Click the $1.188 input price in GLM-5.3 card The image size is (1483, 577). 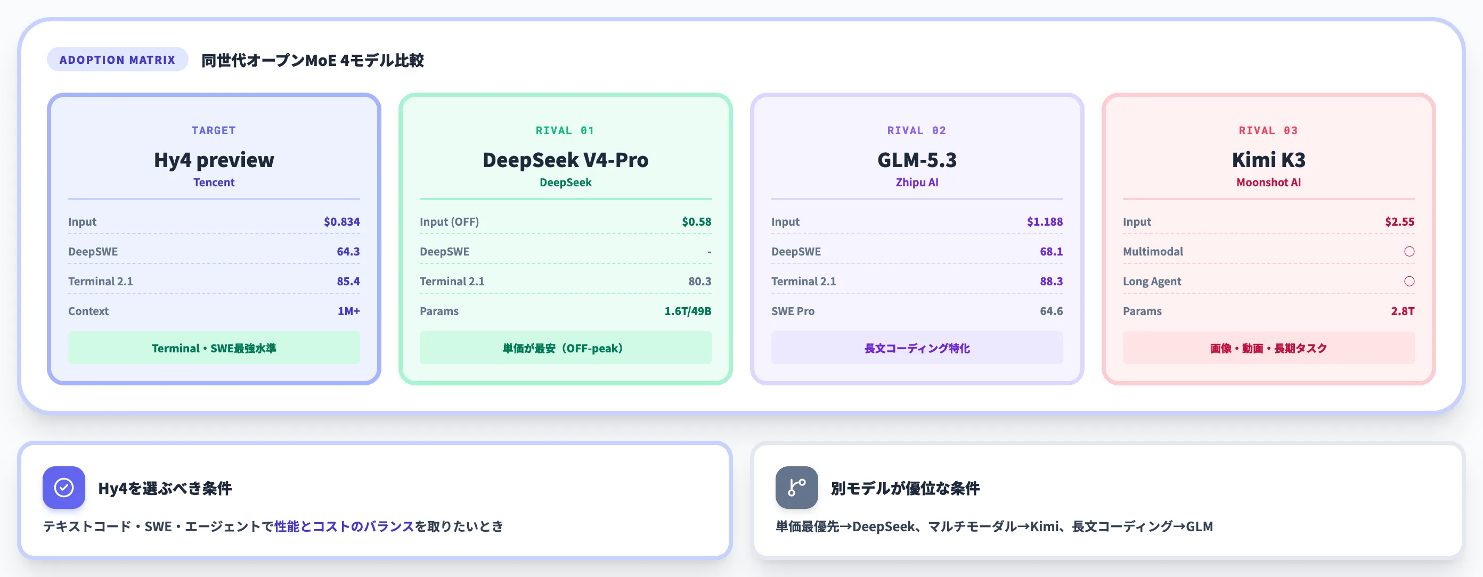[x=1045, y=221]
